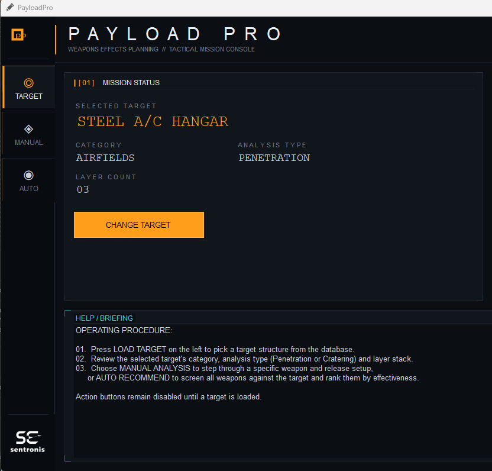Image resolution: width=492 pixels, height=471 pixels.
Task: Switch to the MANUAL analysis tab label
Action: click(x=29, y=143)
